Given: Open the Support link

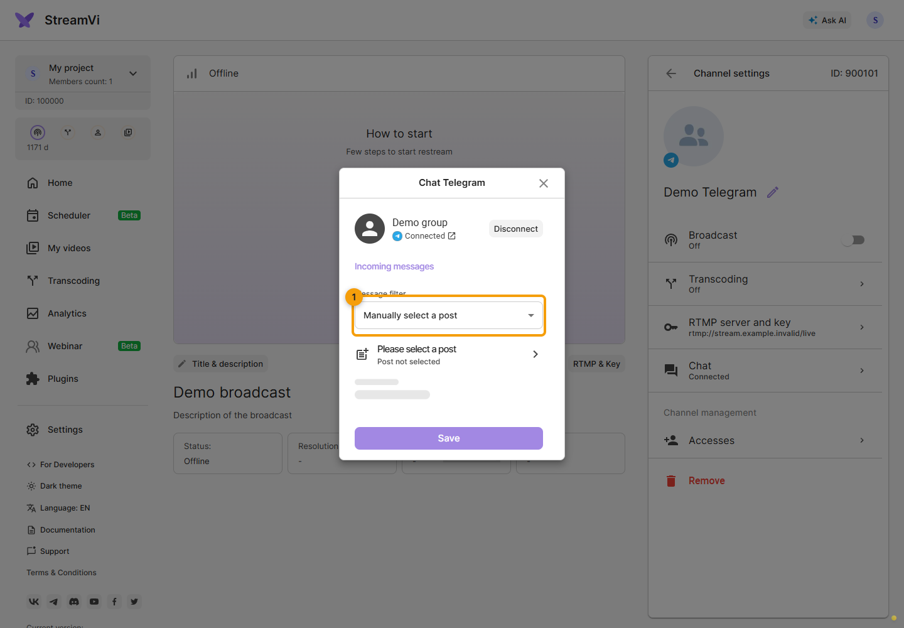Looking at the screenshot, I should [48, 551].
